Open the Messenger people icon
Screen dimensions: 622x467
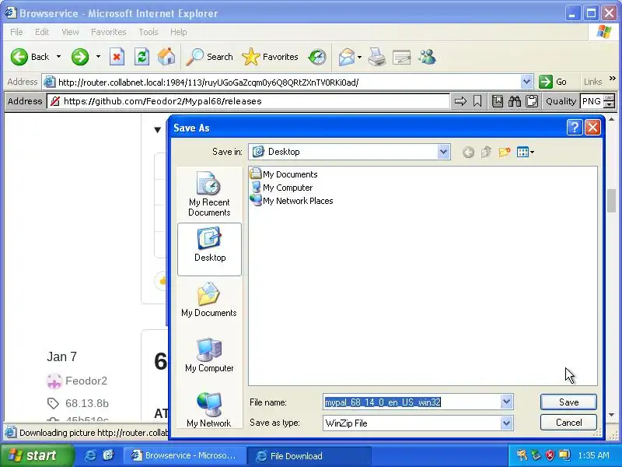[x=427, y=57]
